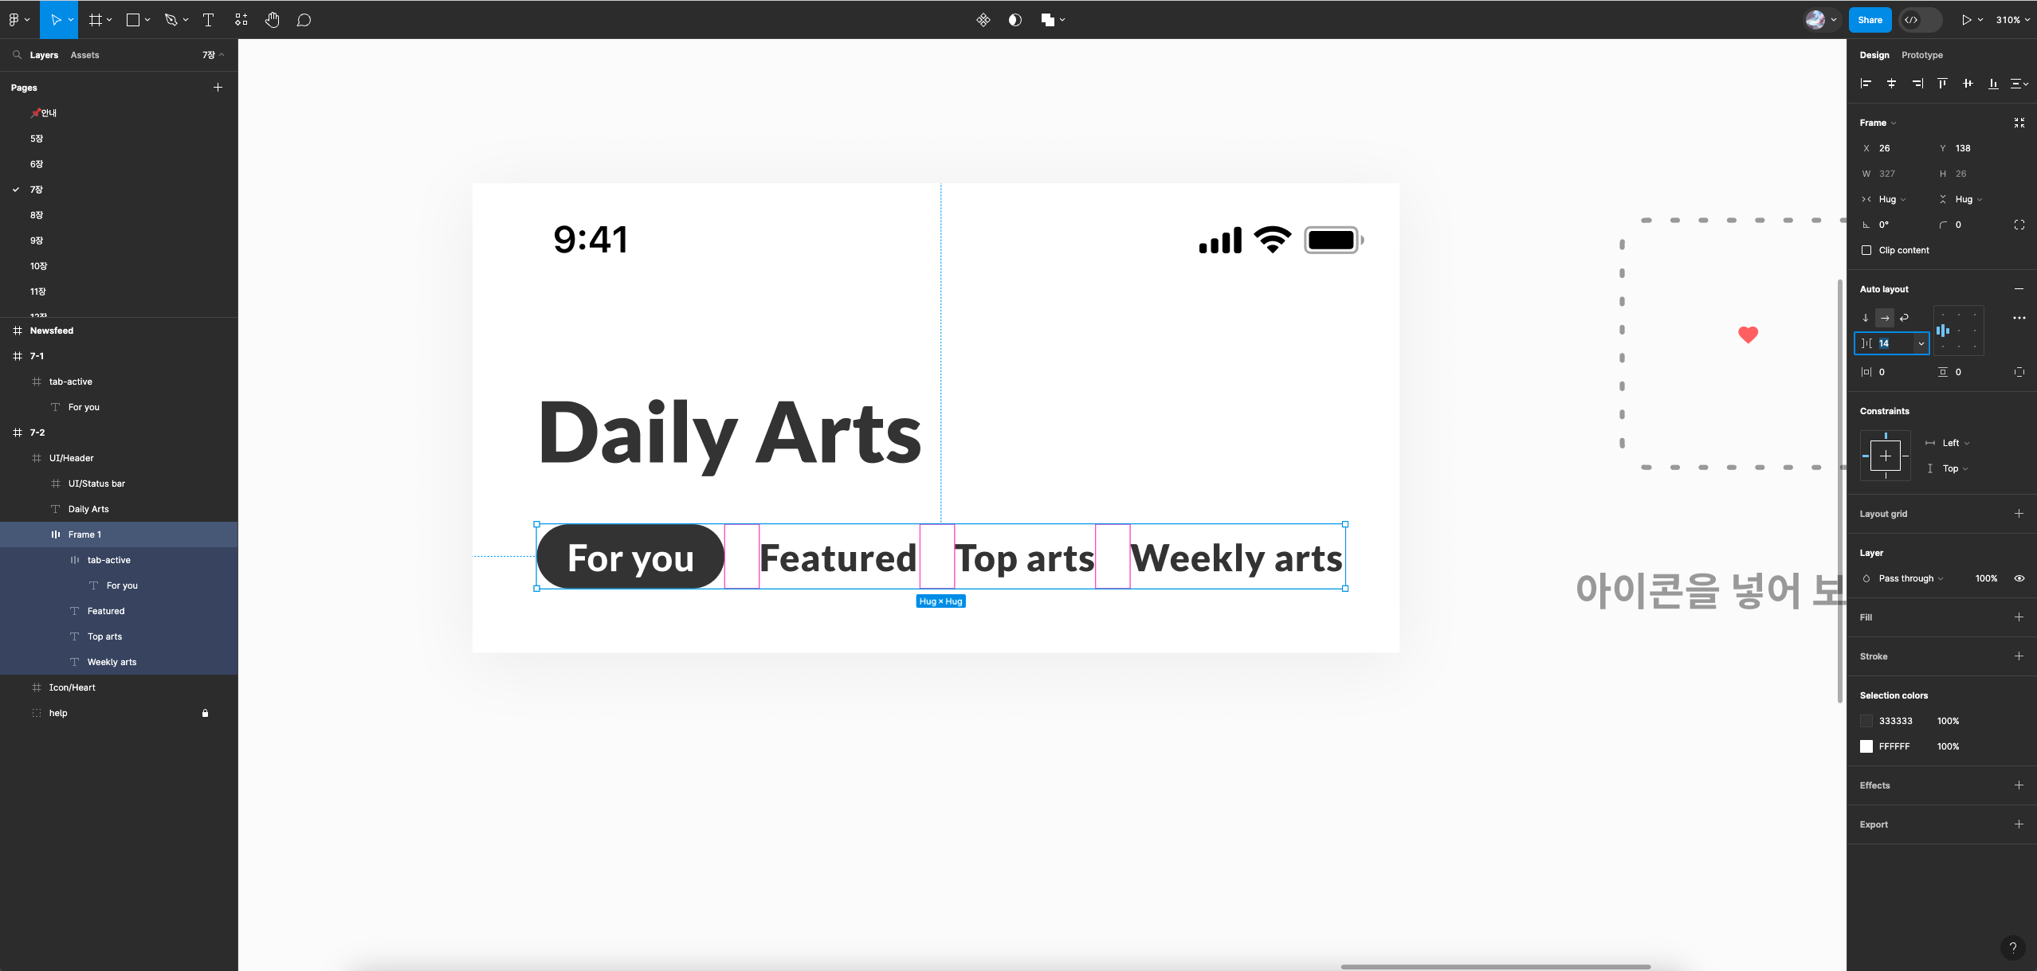Click the blue Share button
2037x971 pixels.
click(x=1870, y=20)
